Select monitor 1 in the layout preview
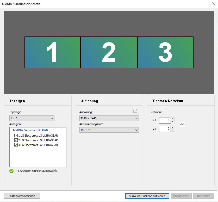This screenshot has width=218, height=202. (52, 52)
